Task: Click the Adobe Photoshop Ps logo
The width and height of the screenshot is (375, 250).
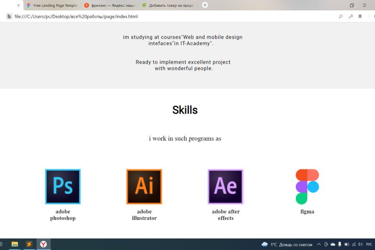Action: click(x=63, y=186)
